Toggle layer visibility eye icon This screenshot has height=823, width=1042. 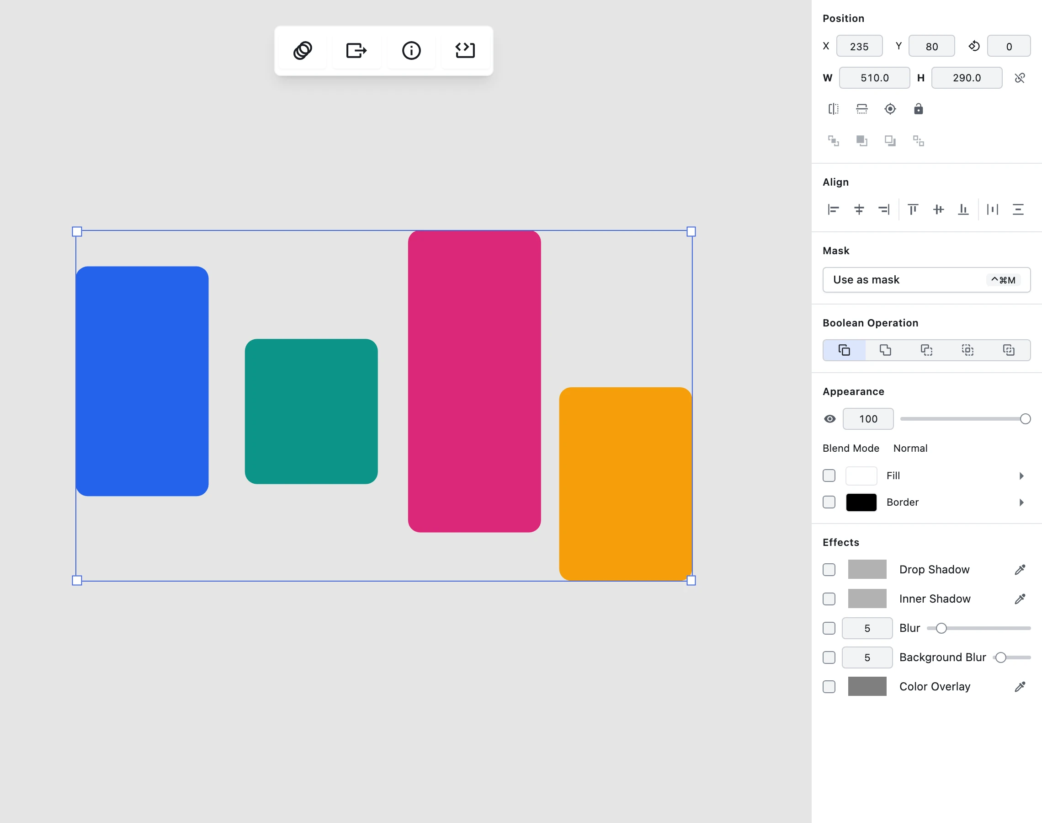click(829, 419)
